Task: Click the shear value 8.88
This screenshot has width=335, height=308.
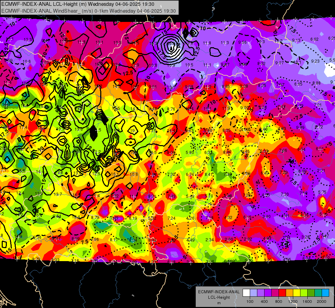Action: point(317,83)
